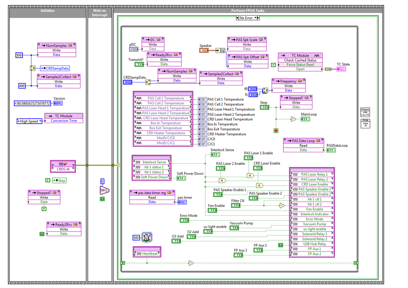
Task: Toggle the PAS Laser 2 Enable boolean
Action: pyautogui.click(x=221, y=169)
